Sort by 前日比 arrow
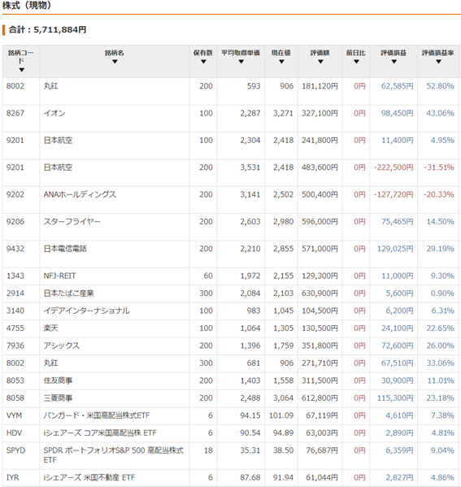This screenshot has width=461, height=487. coord(356,62)
